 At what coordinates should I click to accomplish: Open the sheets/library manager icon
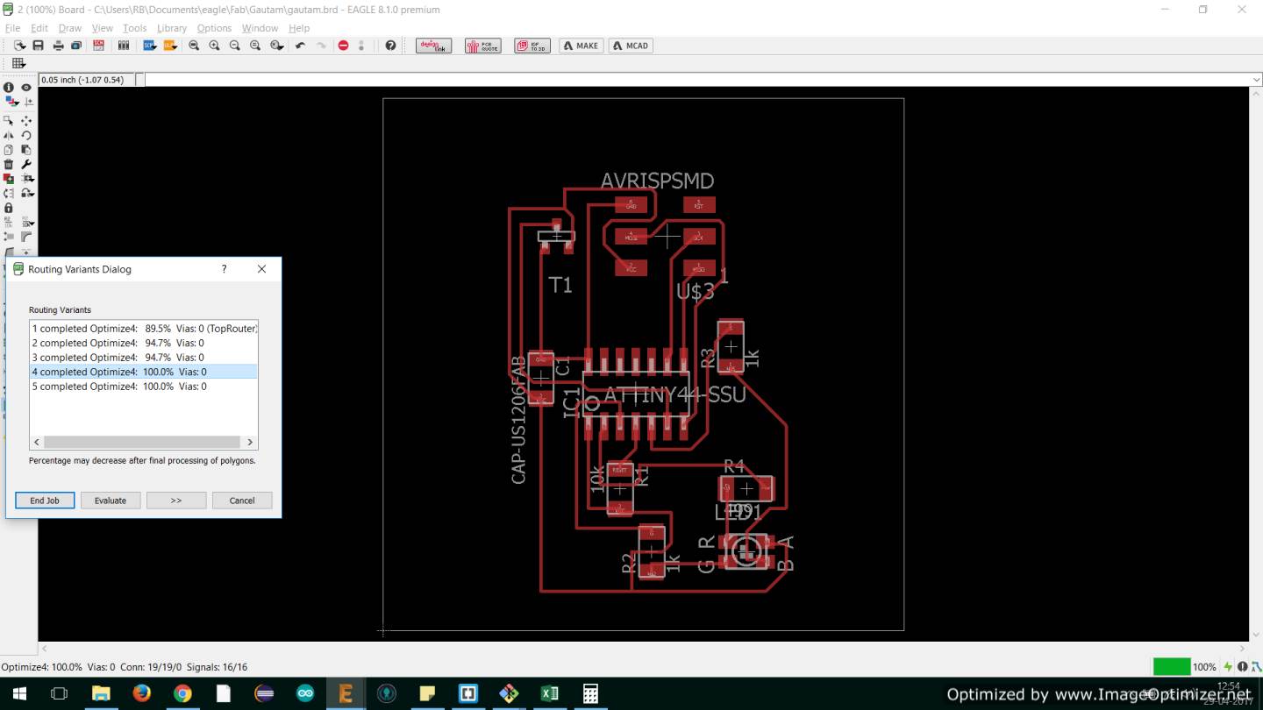pyautogui.click(x=124, y=46)
